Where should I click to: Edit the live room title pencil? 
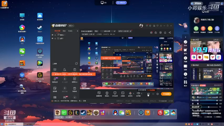pyautogui.click(x=115, y=31)
